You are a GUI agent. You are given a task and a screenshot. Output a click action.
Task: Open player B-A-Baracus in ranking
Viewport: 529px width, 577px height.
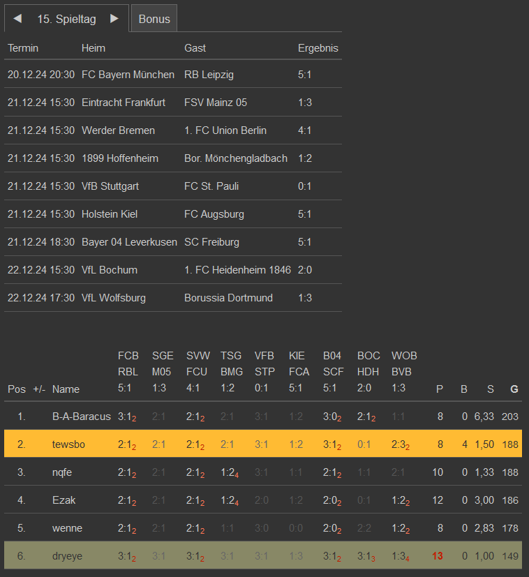point(81,417)
